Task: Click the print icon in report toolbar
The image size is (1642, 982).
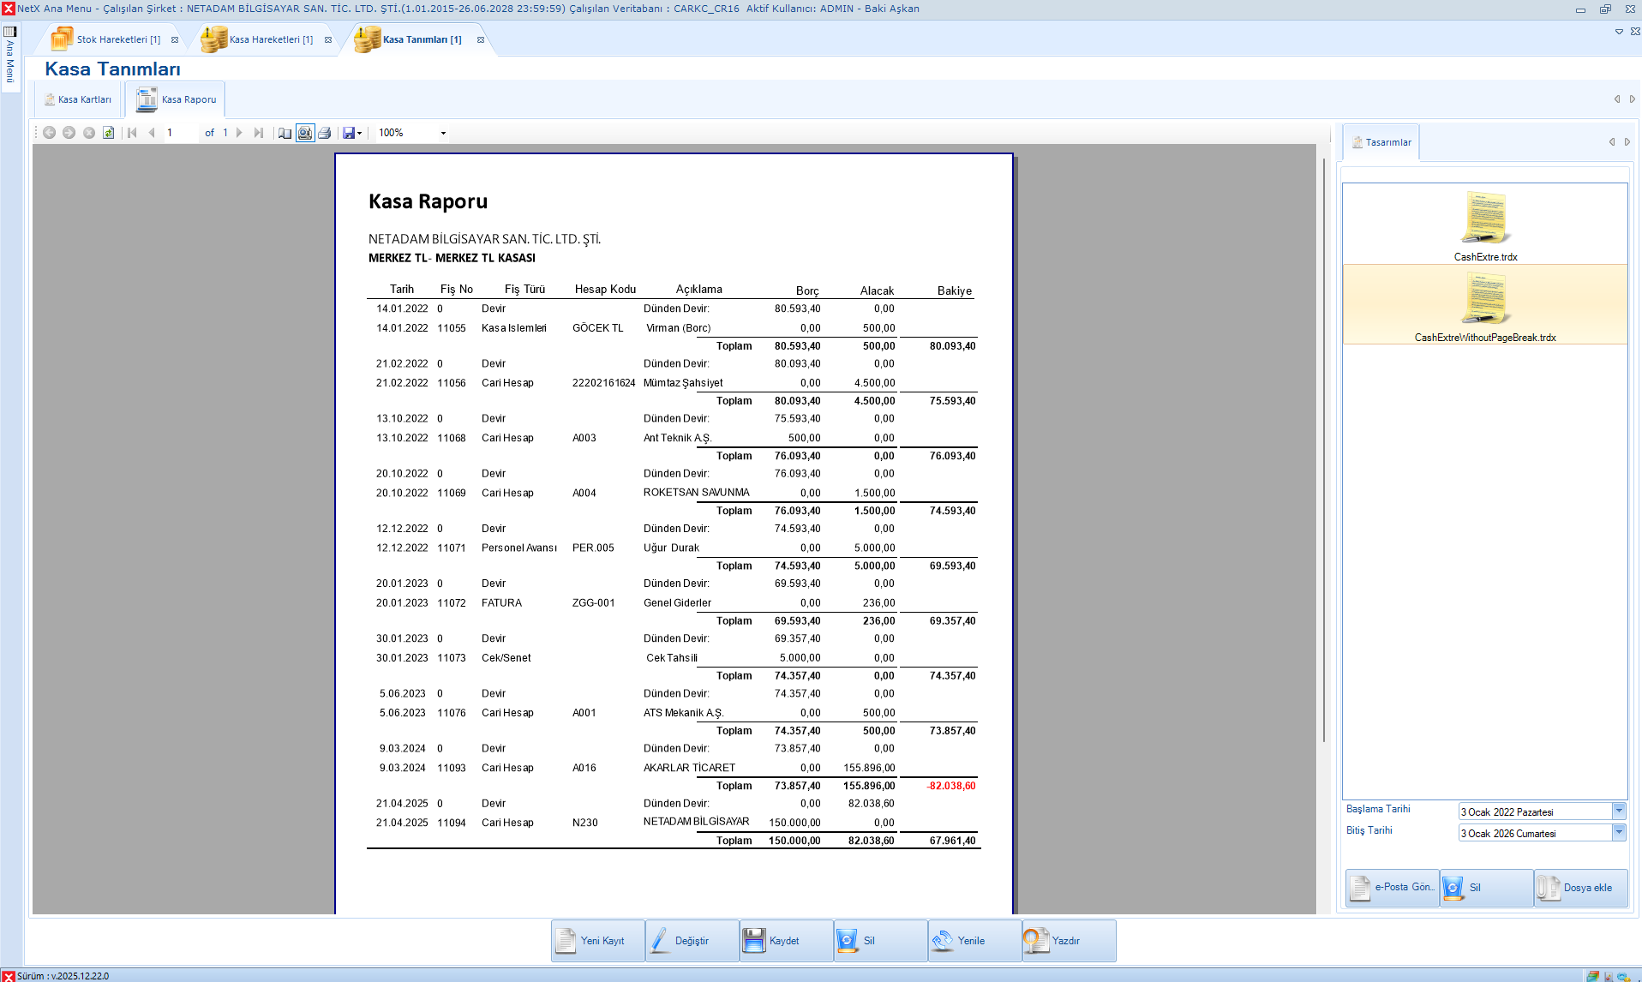Action: coord(325,133)
